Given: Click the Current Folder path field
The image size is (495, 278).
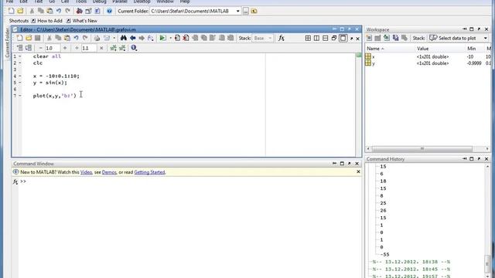Looking at the screenshot, I should (193, 11).
